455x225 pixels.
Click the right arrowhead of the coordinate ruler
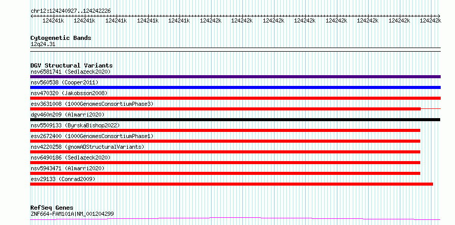coord(439,16)
